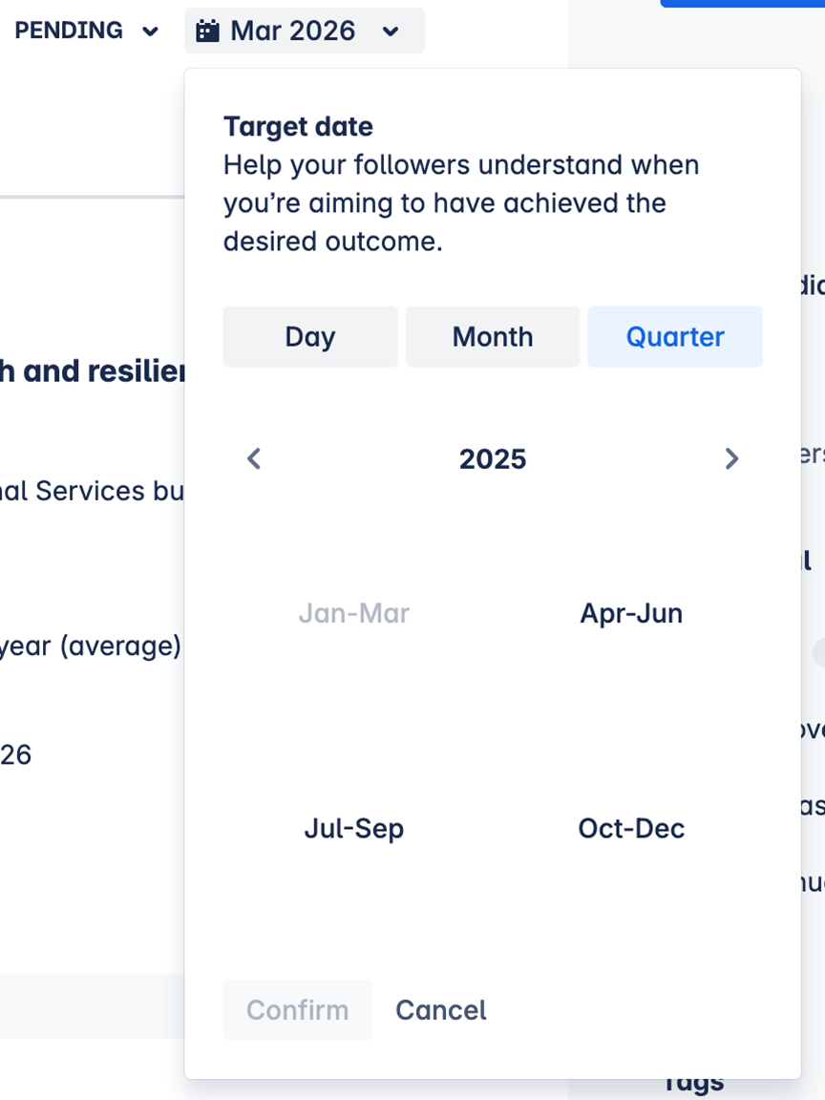Viewport: 825px width, 1100px height.
Task: Open the PENDING status label
Action: pos(69,31)
